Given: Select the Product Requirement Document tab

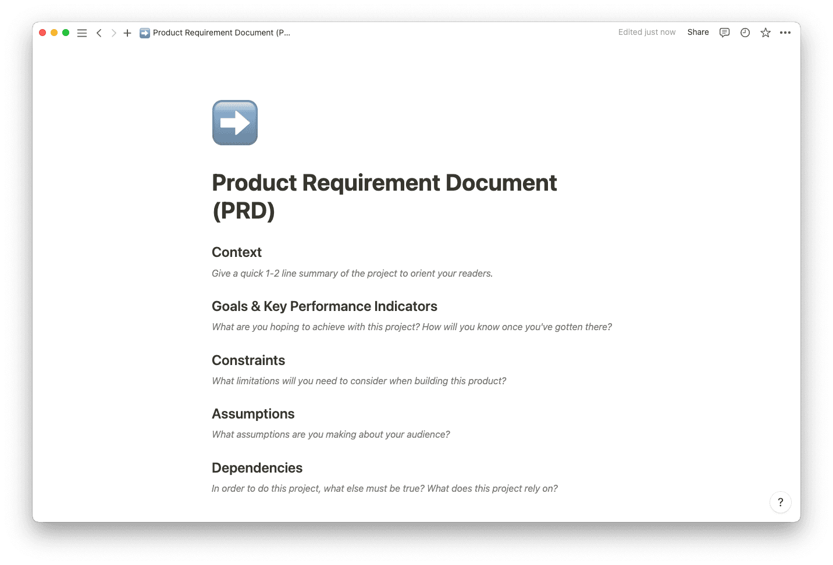Looking at the screenshot, I should [215, 33].
